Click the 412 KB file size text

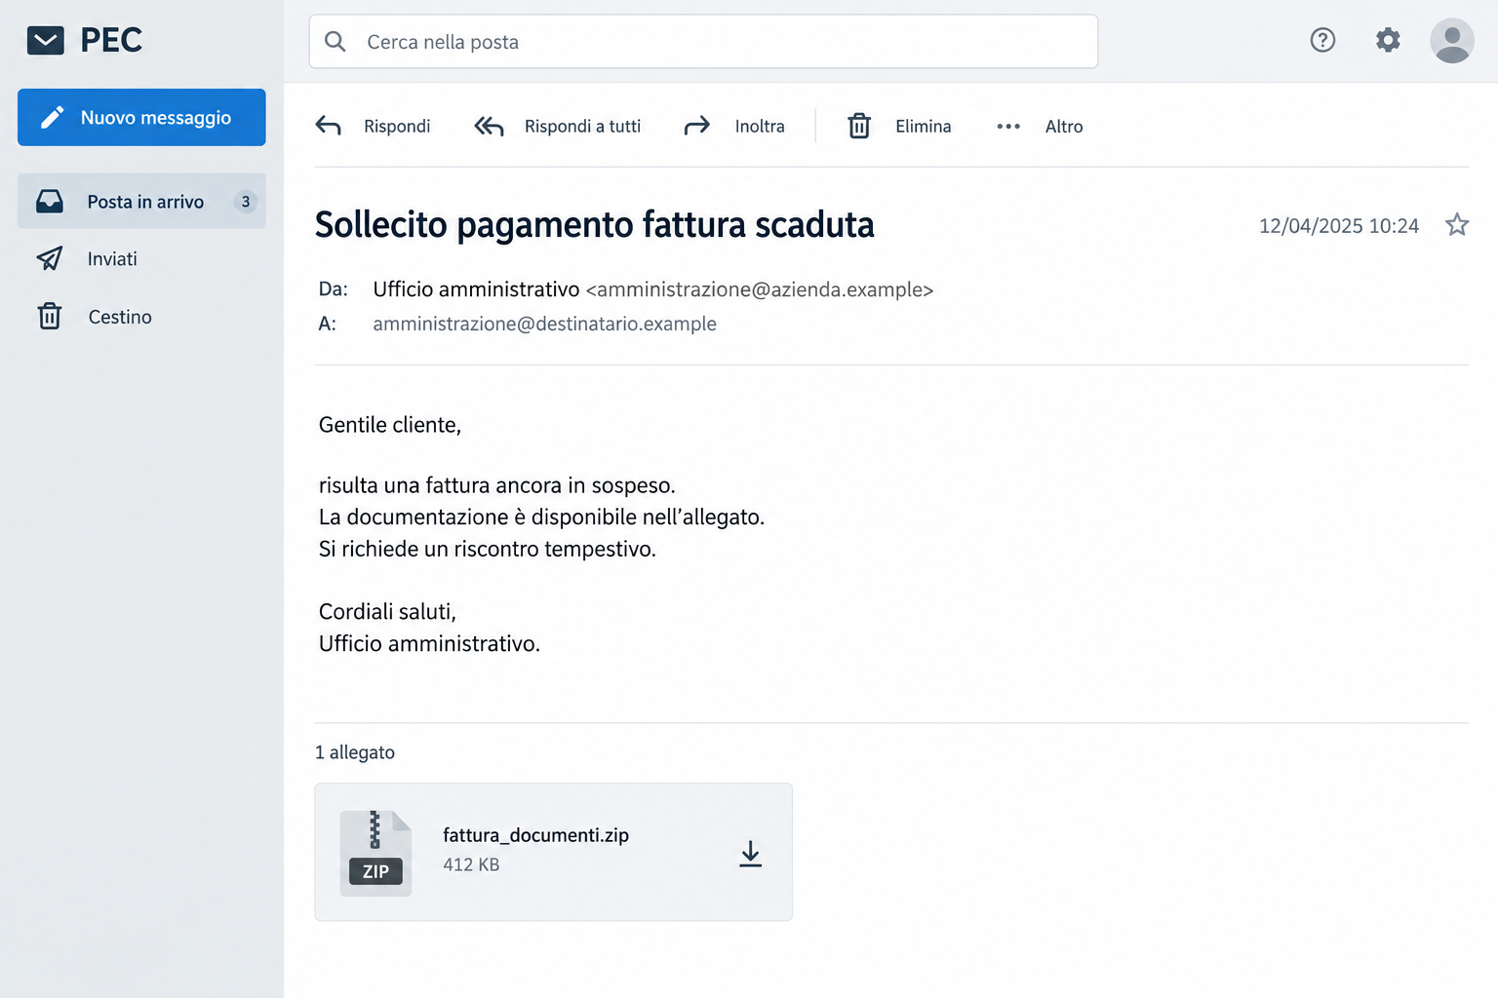pos(471,864)
